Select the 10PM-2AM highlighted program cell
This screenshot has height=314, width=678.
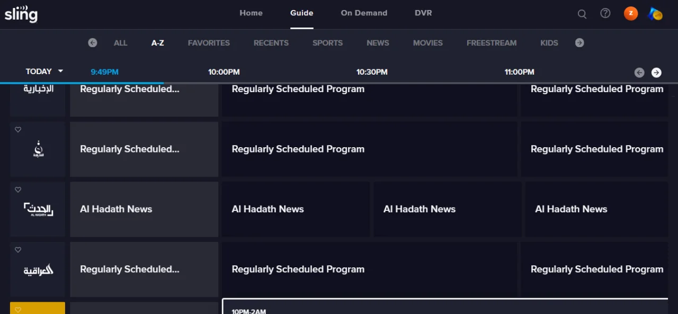pos(445,306)
